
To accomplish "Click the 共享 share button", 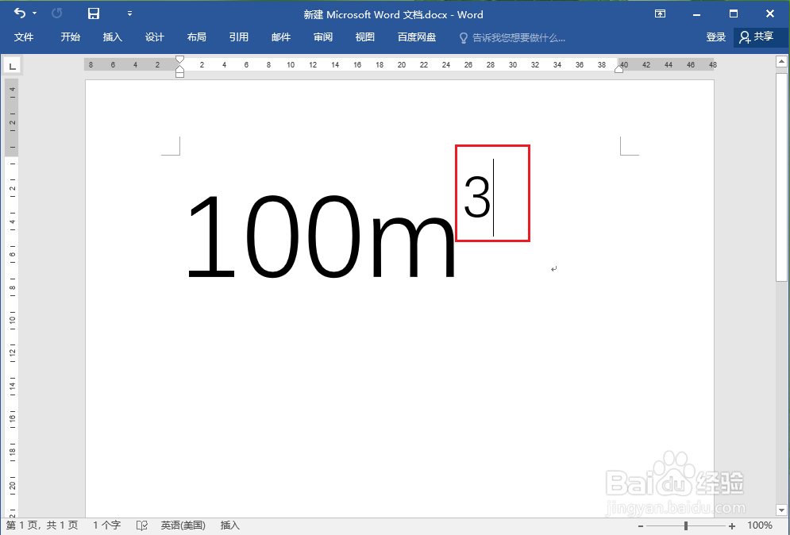I will (x=760, y=37).
